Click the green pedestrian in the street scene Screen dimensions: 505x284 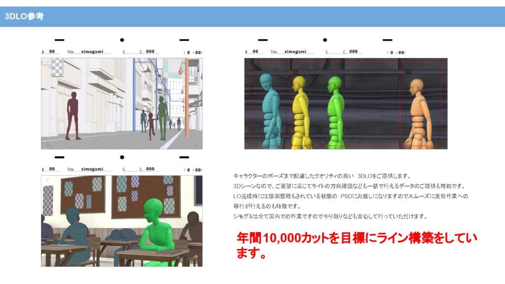click(x=162, y=117)
